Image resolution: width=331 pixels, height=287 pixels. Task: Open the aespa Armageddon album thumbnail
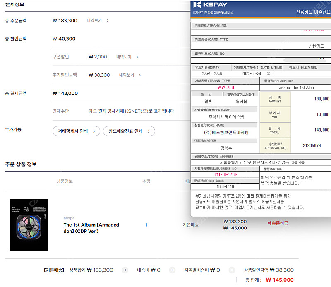tap(29, 224)
